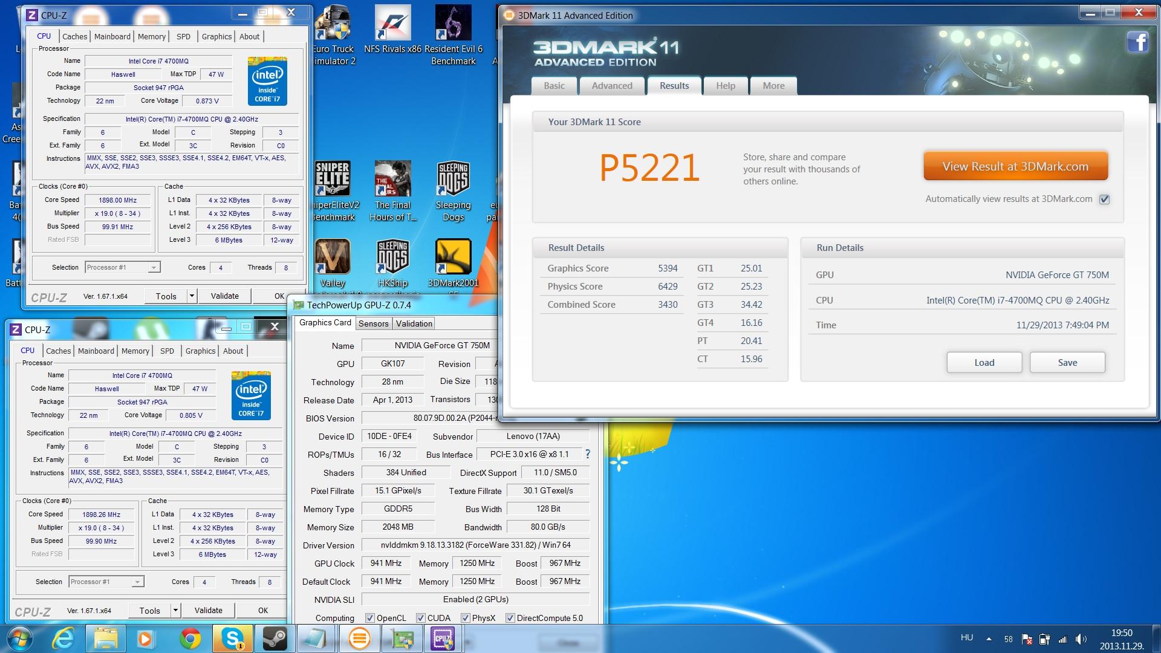The image size is (1161, 653).
Task: Click Validate in the upper CPU-Z window
Action: tap(225, 296)
